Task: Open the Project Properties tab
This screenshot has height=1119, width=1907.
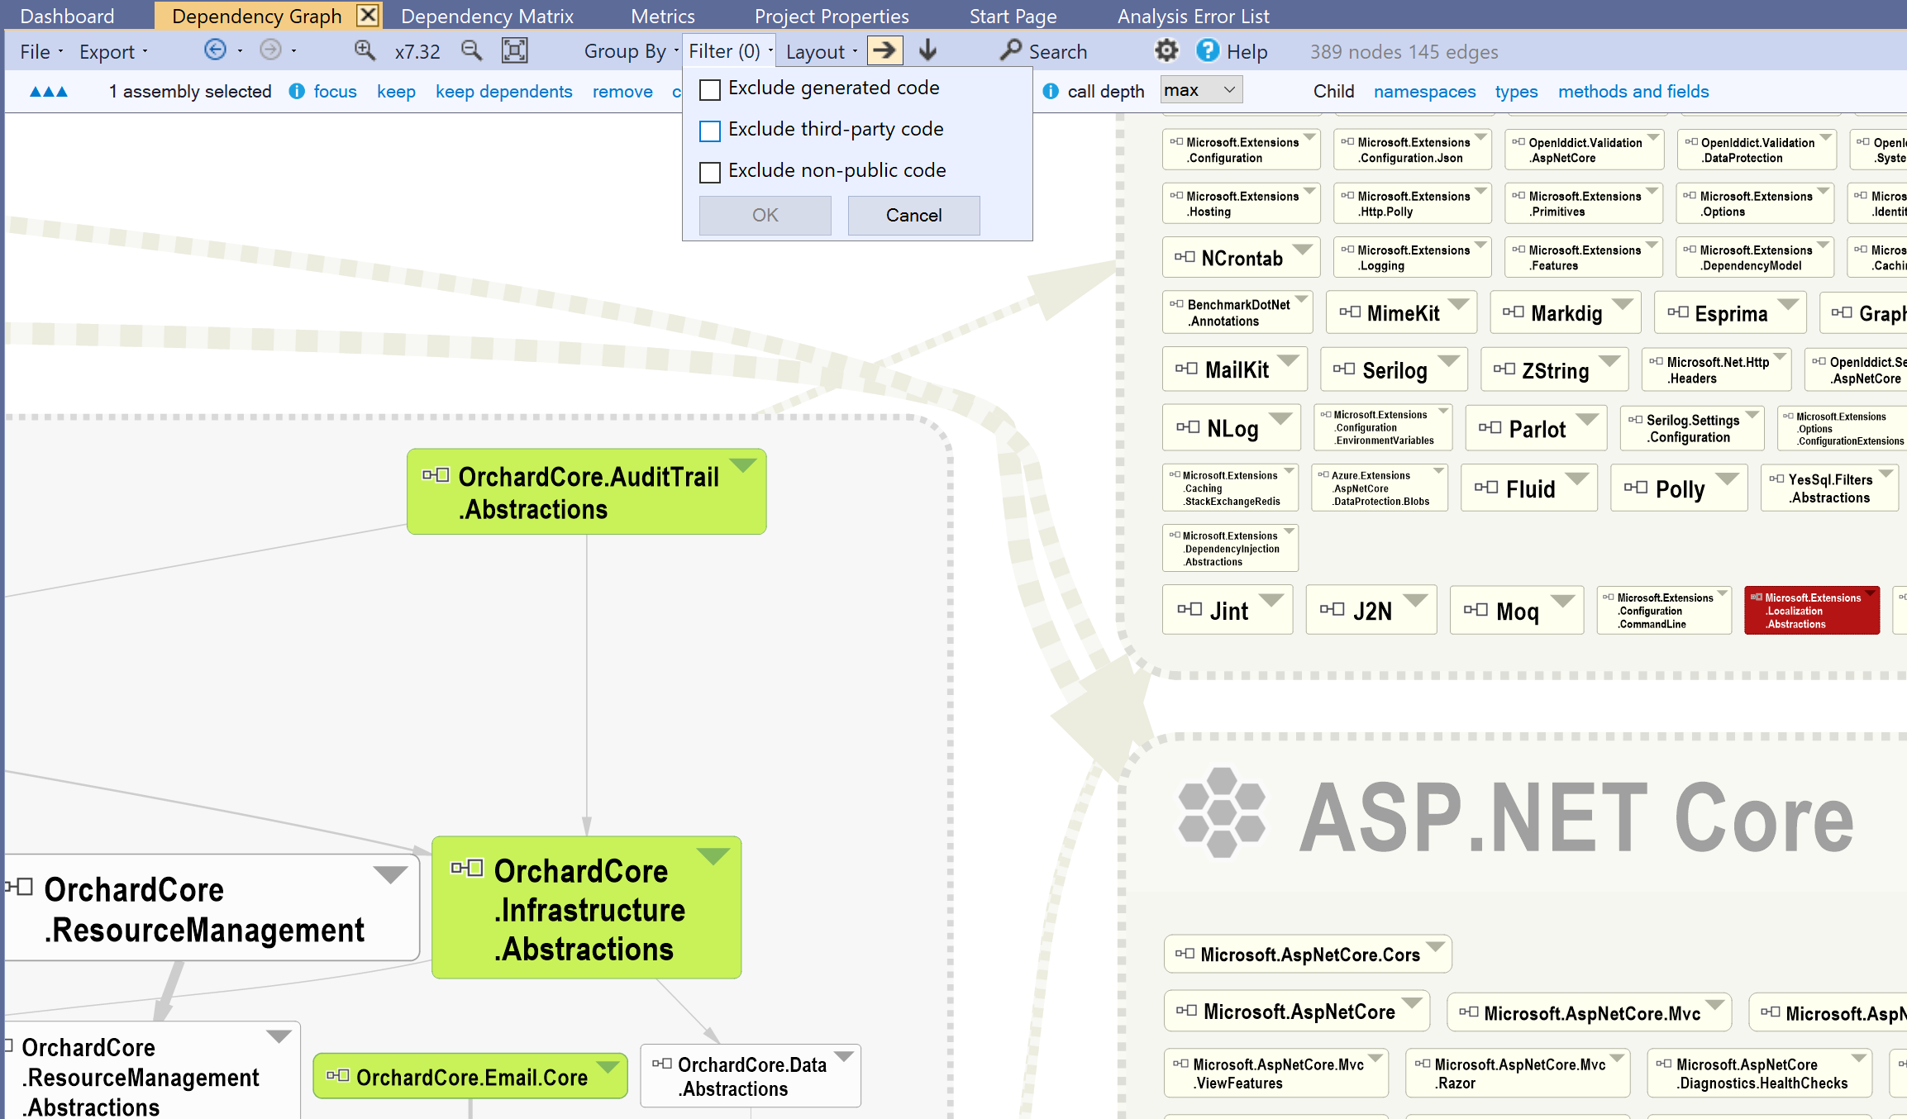Action: (832, 16)
